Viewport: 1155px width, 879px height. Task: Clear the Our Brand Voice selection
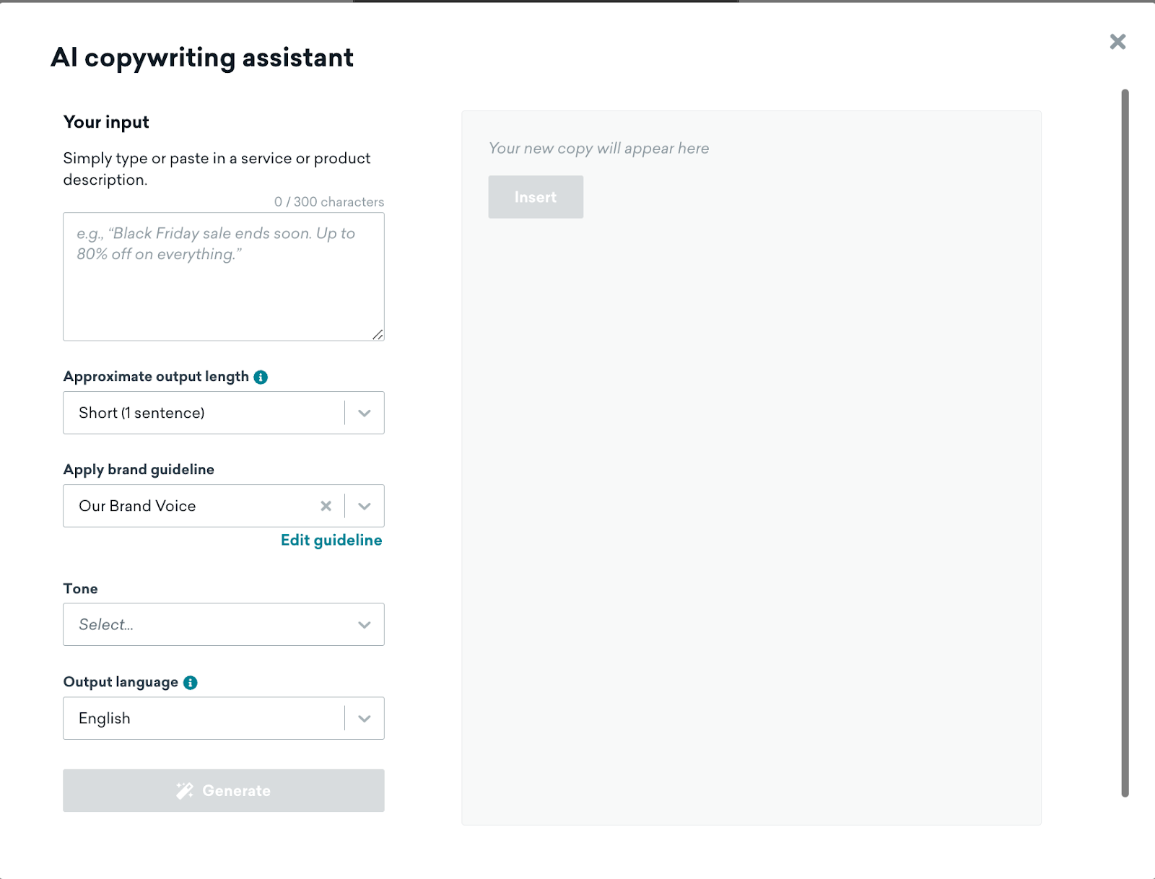pos(326,506)
